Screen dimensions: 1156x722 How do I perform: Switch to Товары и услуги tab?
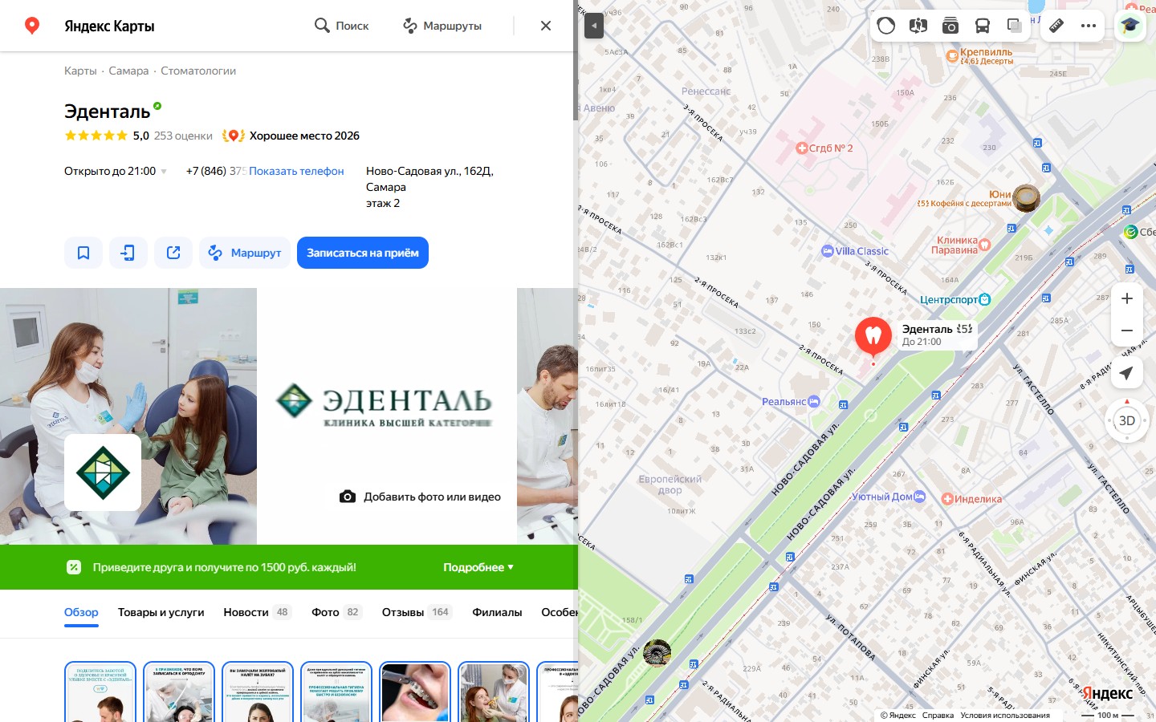coord(161,612)
